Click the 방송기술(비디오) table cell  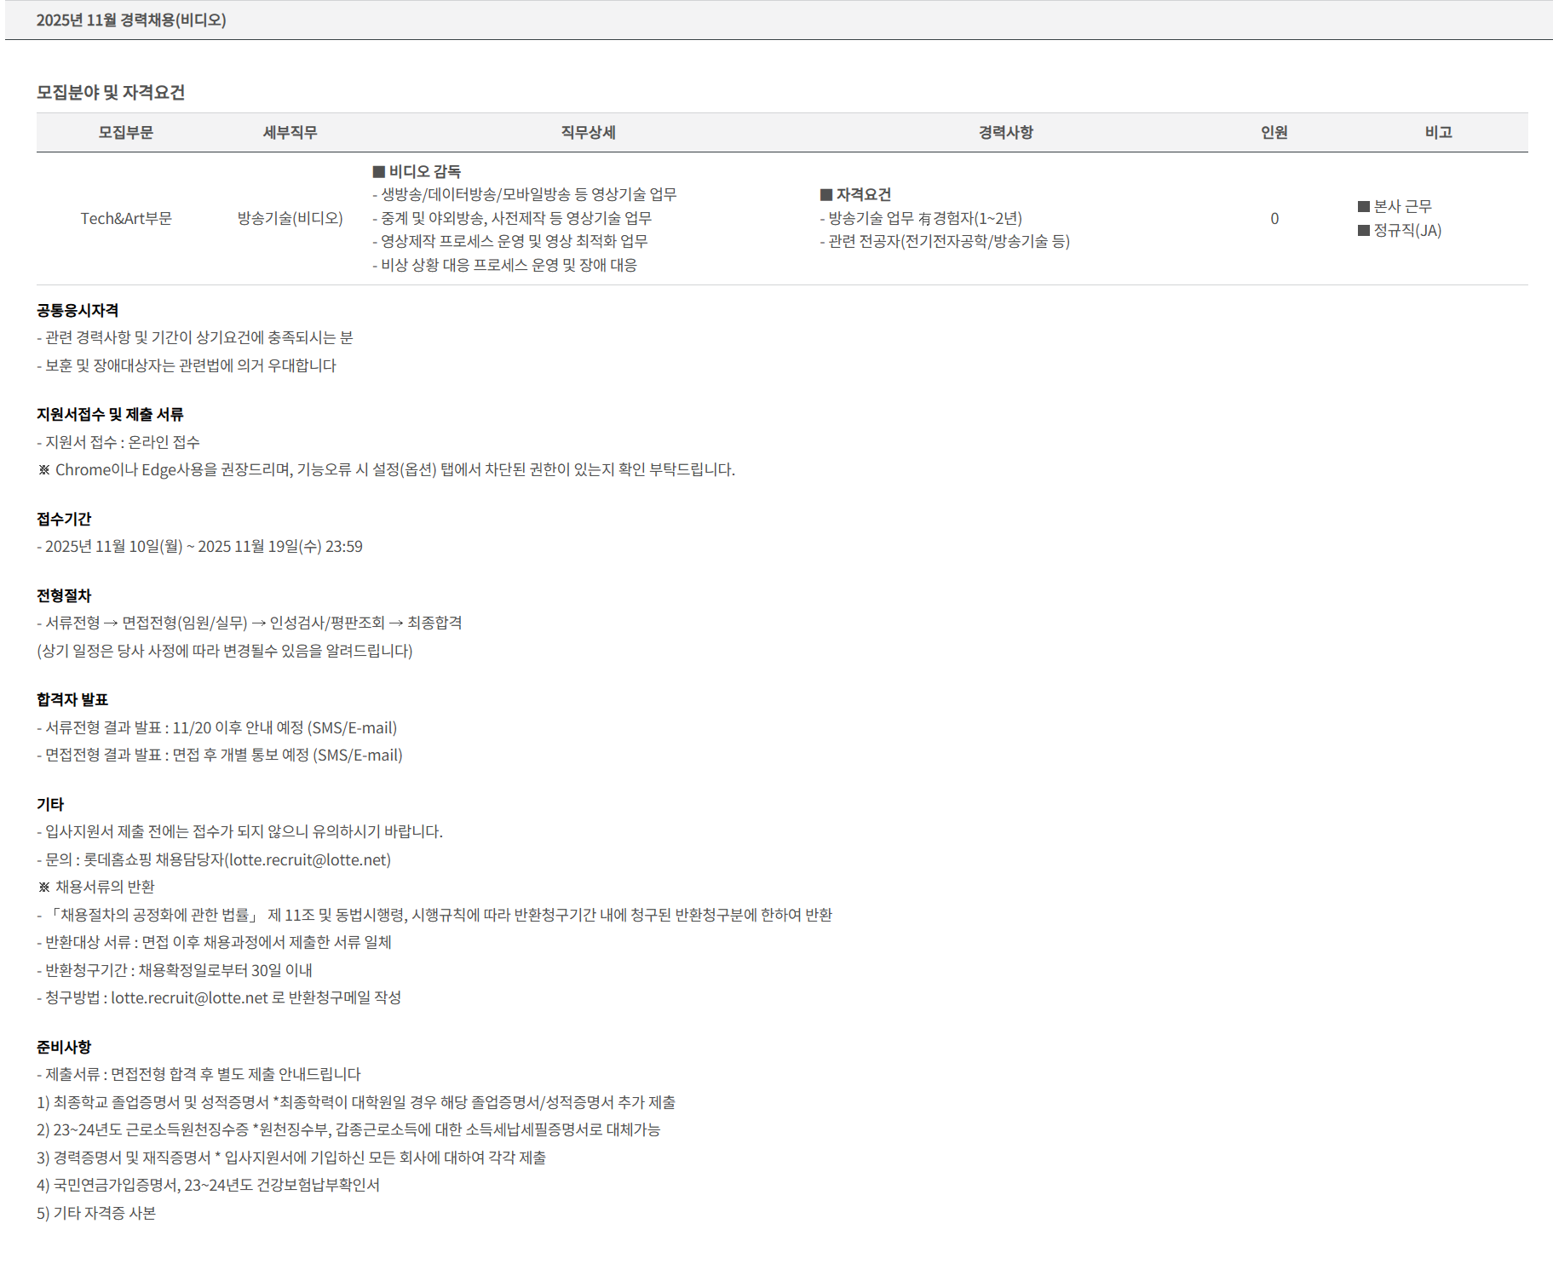[x=290, y=219]
